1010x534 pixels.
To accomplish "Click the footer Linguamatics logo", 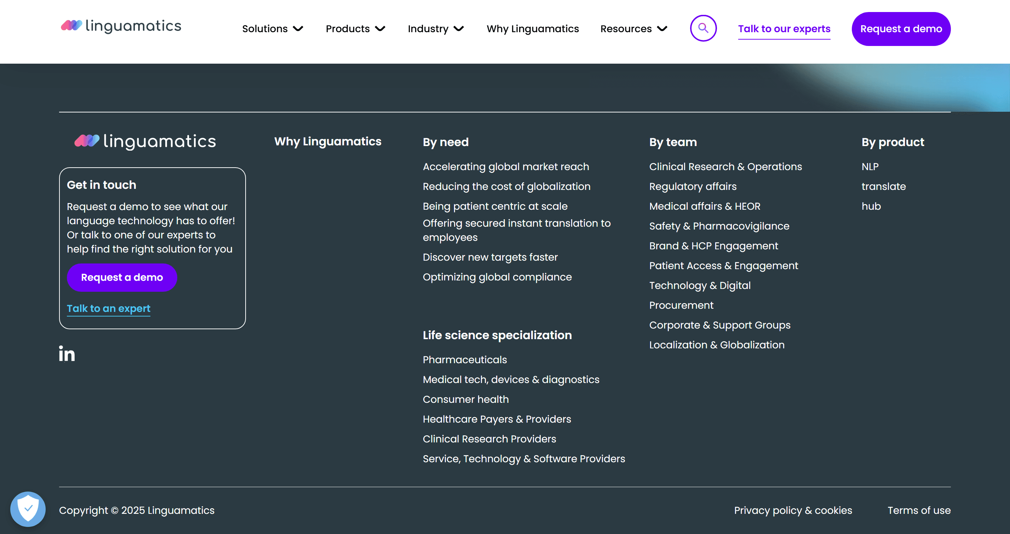I will coord(145,141).
